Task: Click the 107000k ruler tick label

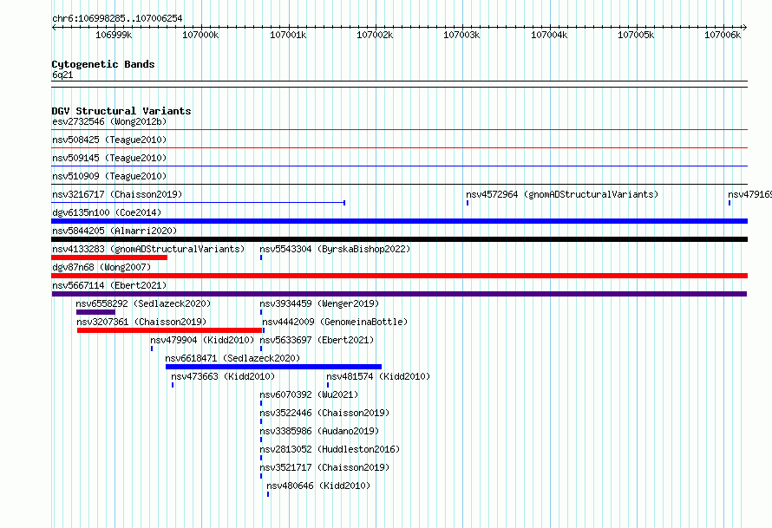Action: [x=200, y=35]
